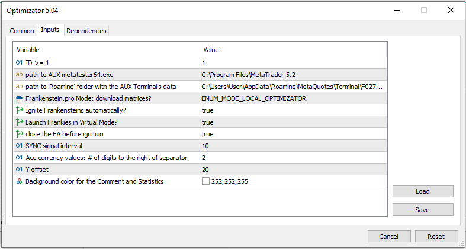Screen dimensions: 466x249
Task: Click the integer icon beside ID >= 1
Action: click(19, 63)
